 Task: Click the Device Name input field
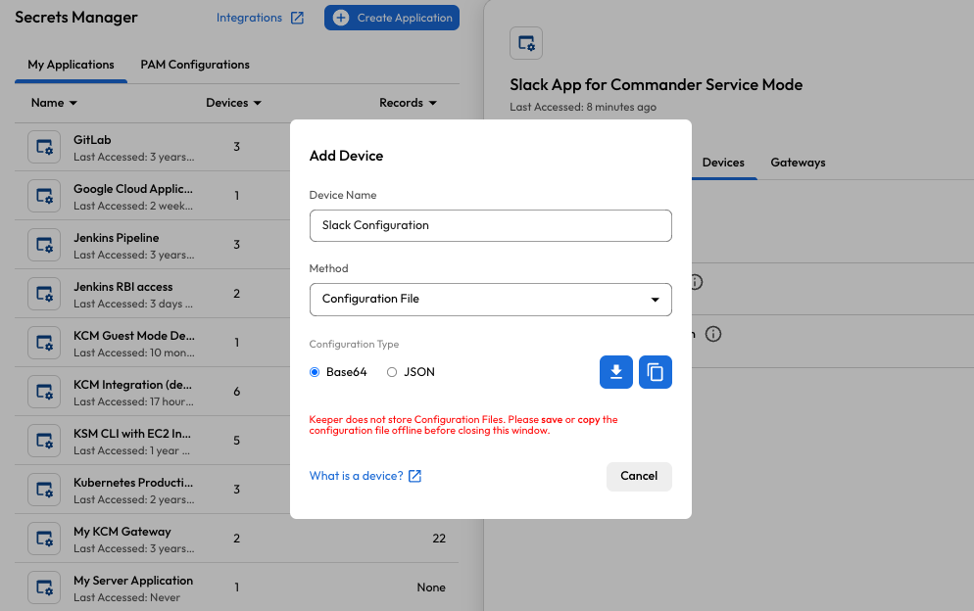click(490, 225)
